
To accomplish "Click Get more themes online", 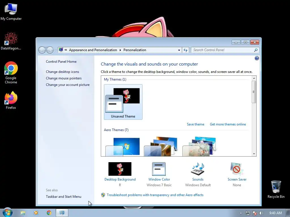I will tap(228, 124).
